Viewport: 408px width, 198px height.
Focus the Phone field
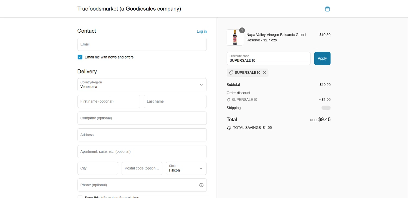pyautogui.click(x=142, y=185)
